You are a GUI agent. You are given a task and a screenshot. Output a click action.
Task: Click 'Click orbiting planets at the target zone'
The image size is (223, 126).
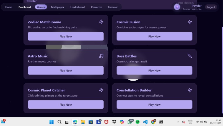click(x=53, y=95)
